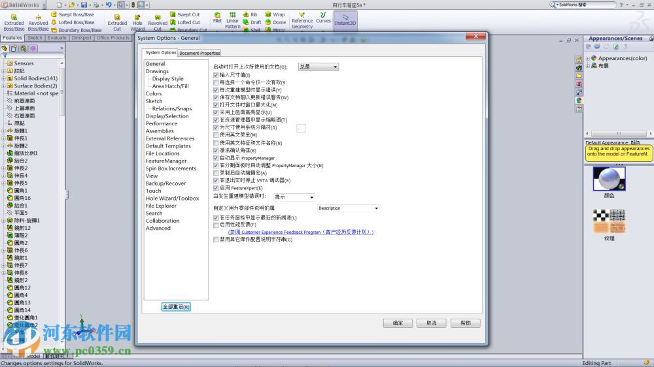Click the Lofted Cut tool
The height and width of the screenshot is (367, 654).
(x=185, y=22)
